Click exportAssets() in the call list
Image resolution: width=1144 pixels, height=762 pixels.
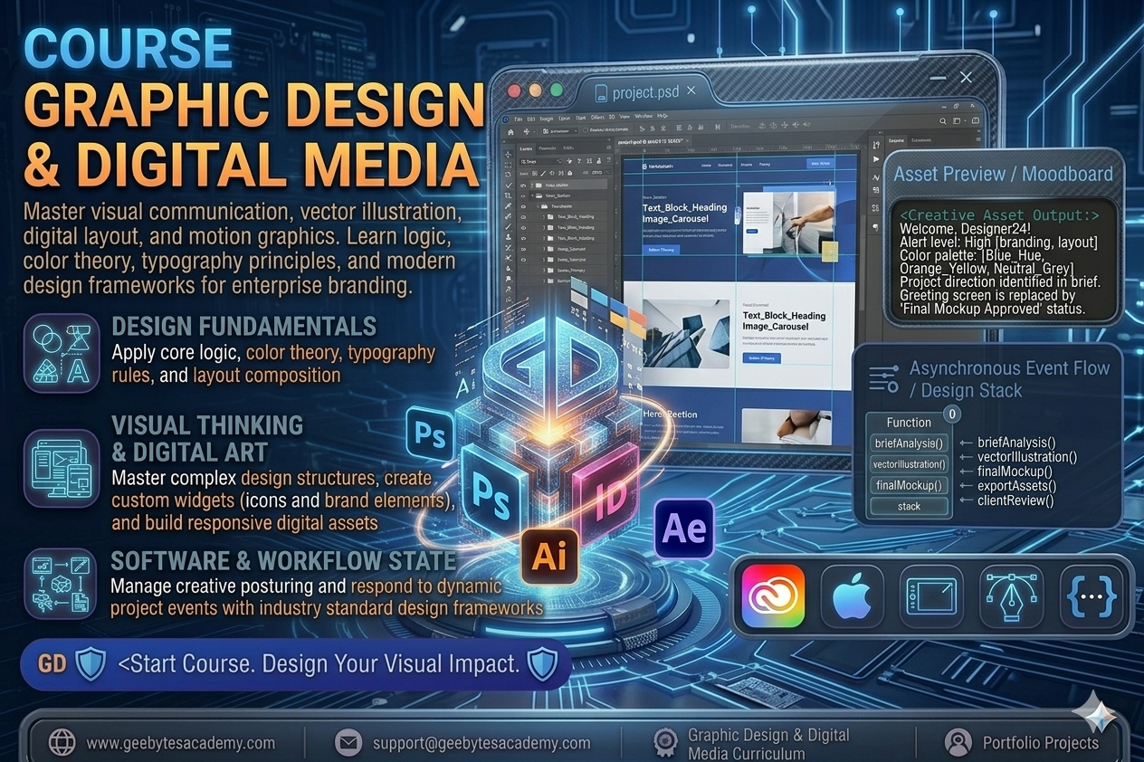point(1018,486)
